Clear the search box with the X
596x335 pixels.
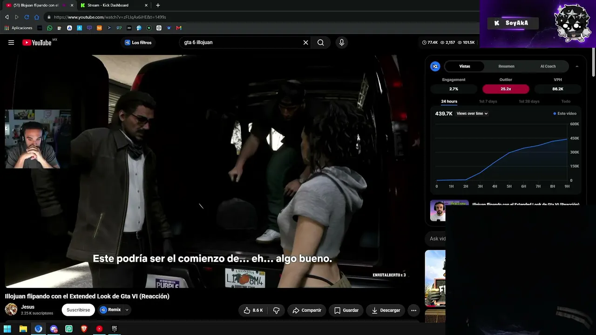point(305,42)
